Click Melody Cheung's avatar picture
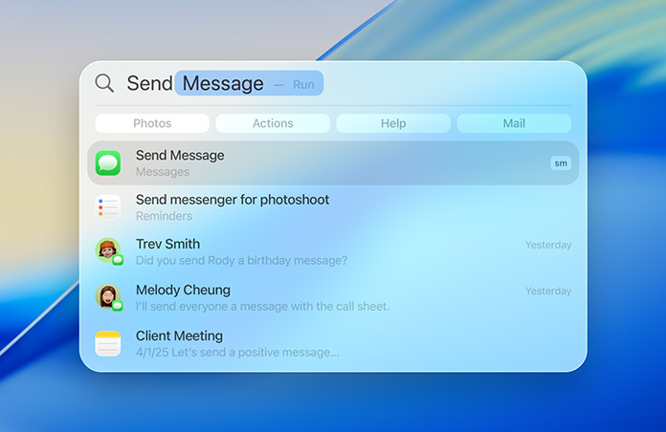This screenshot has height=432, width=666. (x=106, y=295)
